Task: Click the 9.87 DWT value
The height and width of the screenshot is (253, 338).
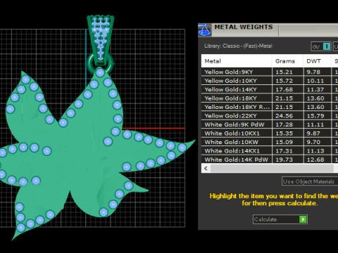Action: pyautogui.click(x=313, y=134)
